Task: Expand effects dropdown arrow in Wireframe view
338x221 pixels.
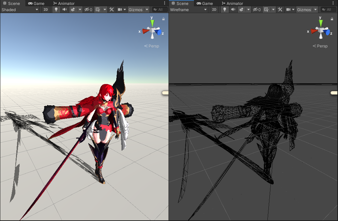Action: [x=249, y=9]
